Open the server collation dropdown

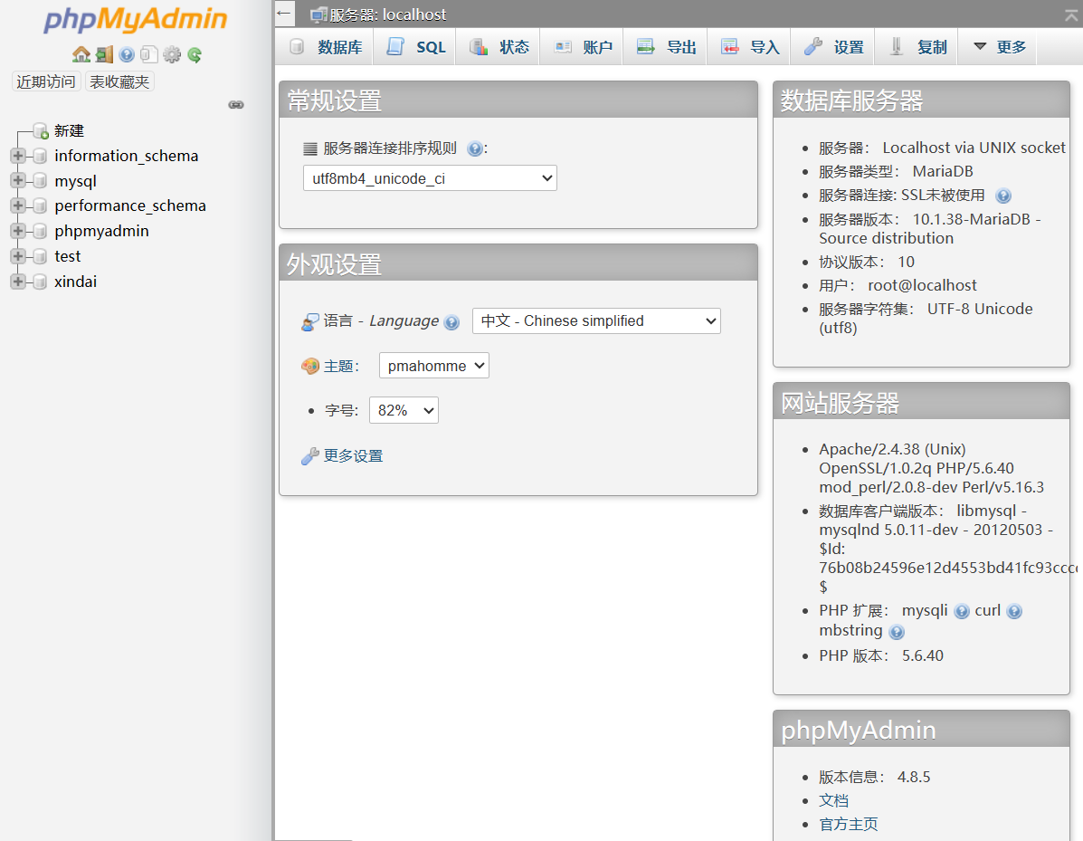pos(429,177)
